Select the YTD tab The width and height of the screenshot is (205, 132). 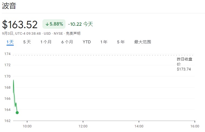pos(87,42)
